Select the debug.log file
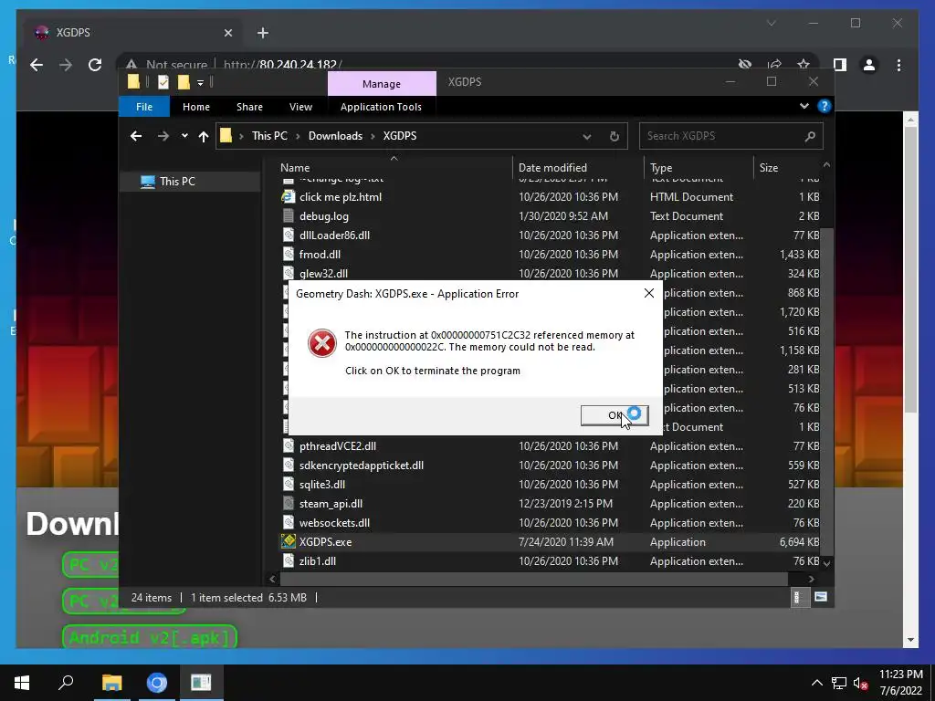Viewport: 935px width, 701px height. point(324,215)
